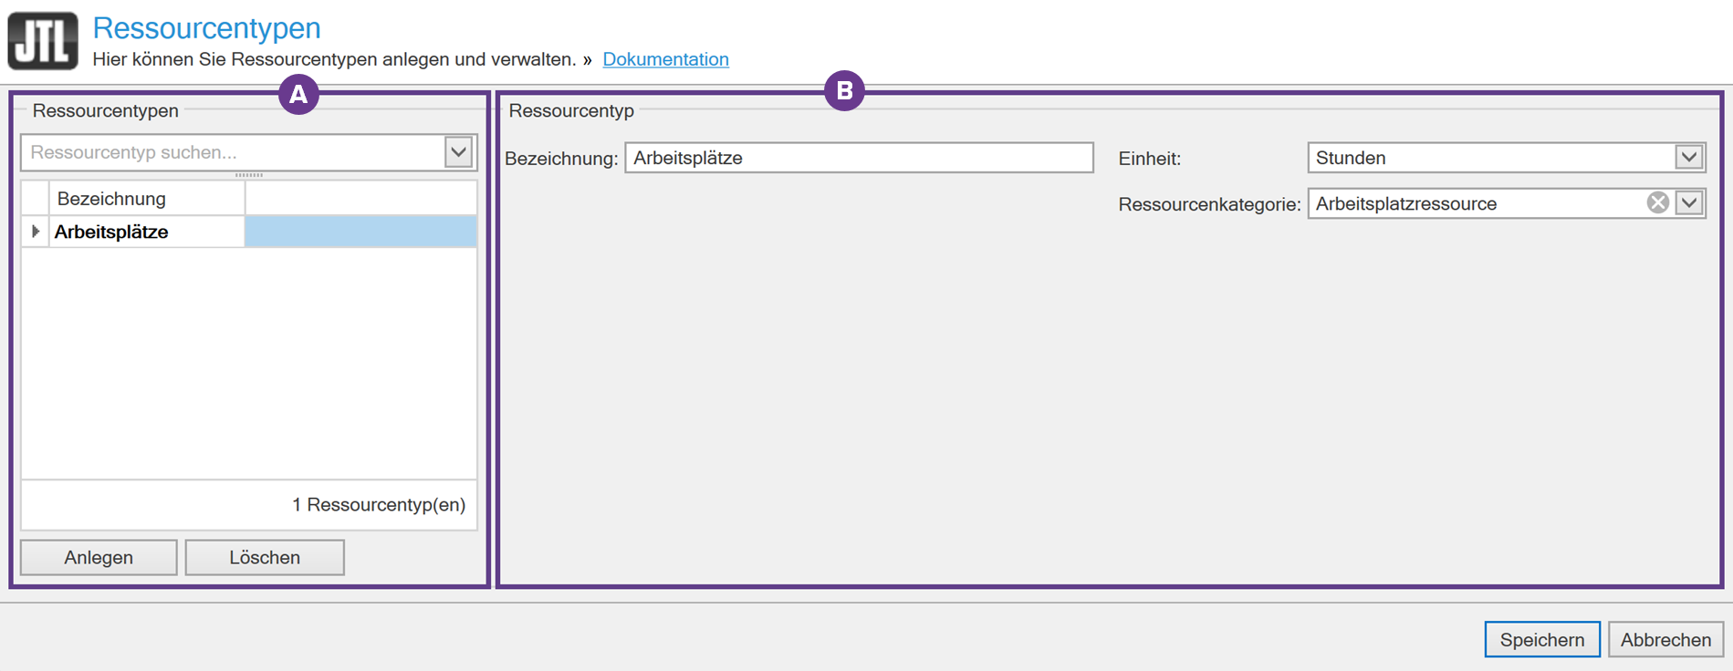Click into the Bezeichnung text field
Screen dimensions: 1733x671
pyautogui.click(x=858, y=158)
